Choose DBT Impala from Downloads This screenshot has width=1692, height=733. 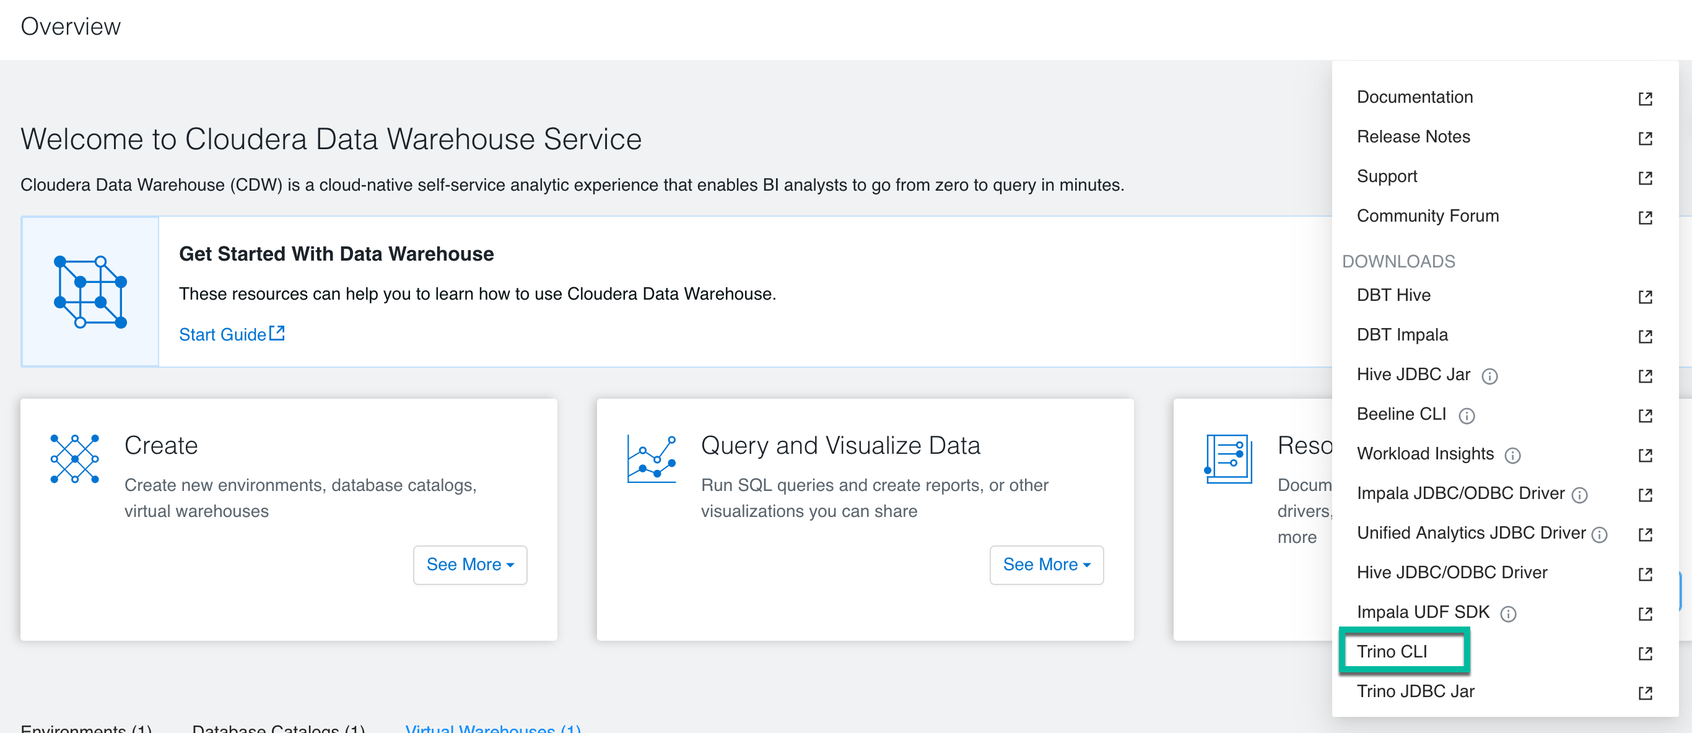[x=1402, y=334]
